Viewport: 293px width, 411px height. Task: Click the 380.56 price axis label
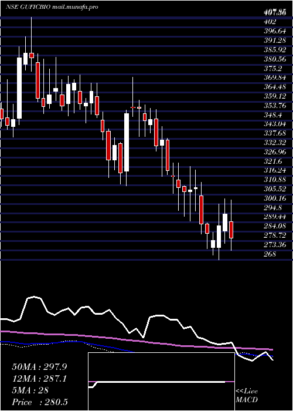pos(276,59)
